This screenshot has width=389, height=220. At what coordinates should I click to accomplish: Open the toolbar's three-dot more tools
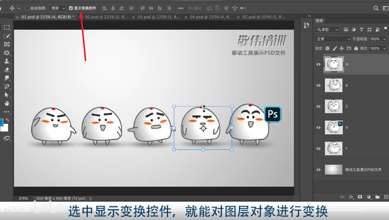coord(7,112)
